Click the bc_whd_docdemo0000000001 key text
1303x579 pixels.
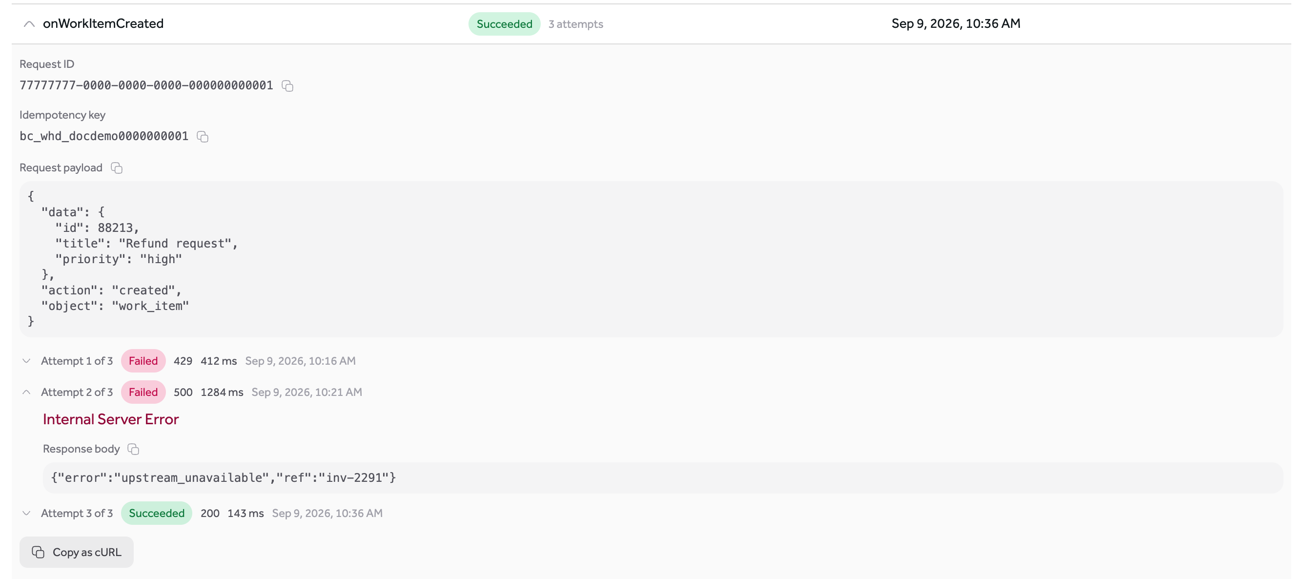coord(103,136)
